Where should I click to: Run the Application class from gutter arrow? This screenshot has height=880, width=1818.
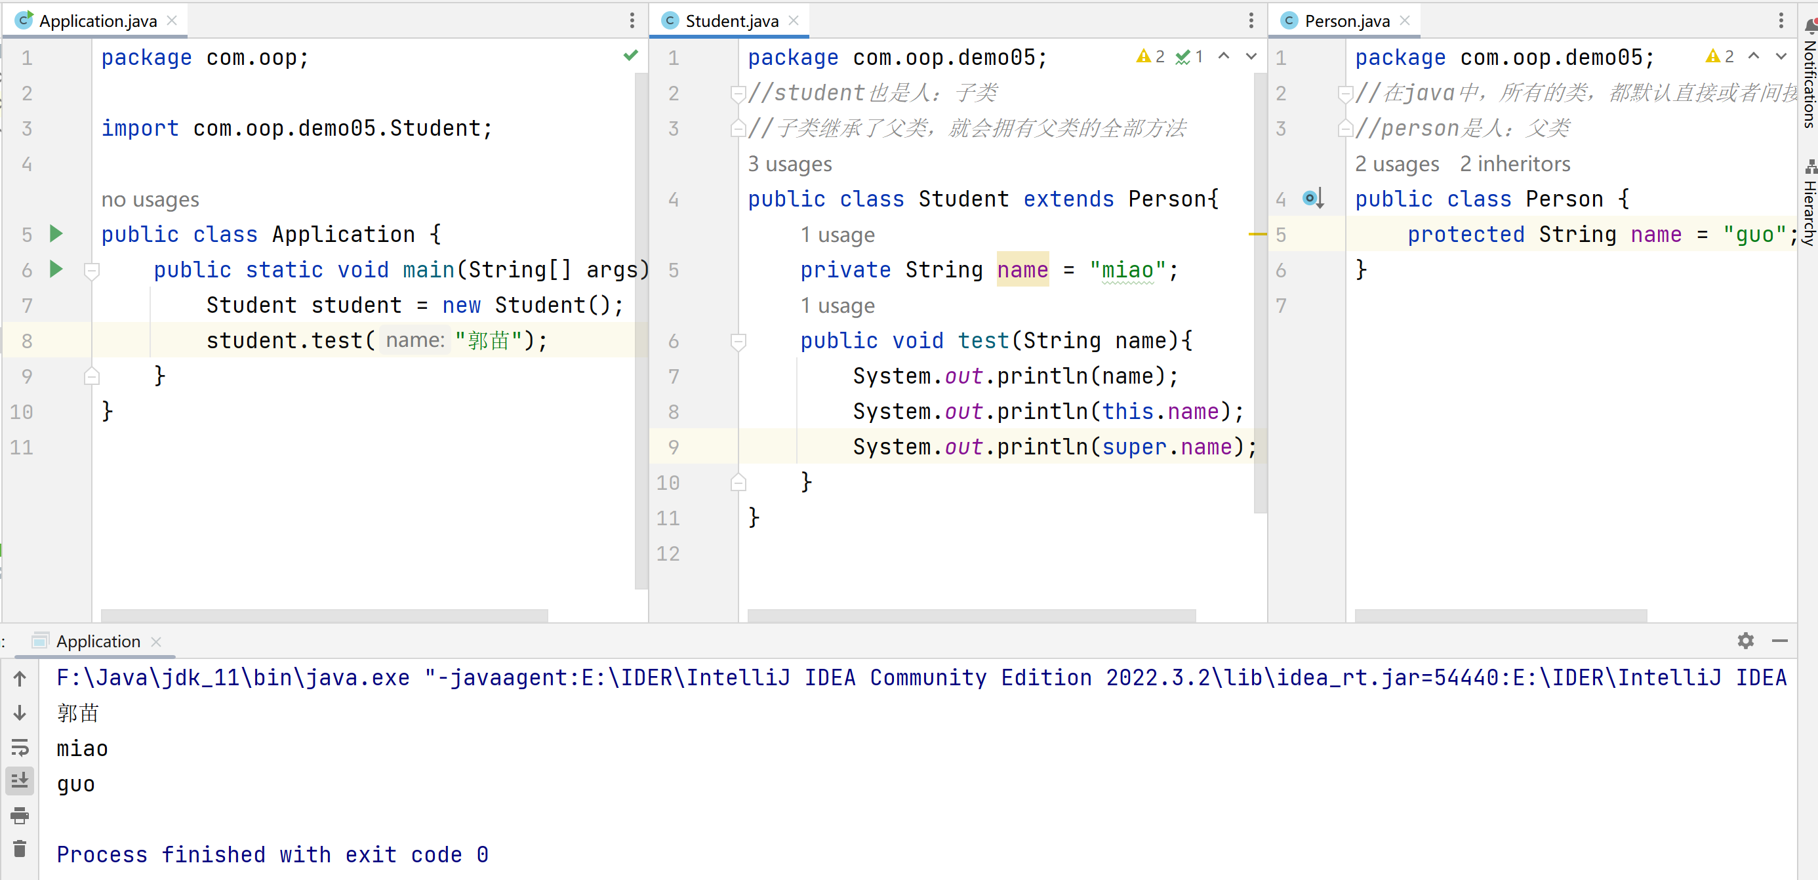point(56,233)
